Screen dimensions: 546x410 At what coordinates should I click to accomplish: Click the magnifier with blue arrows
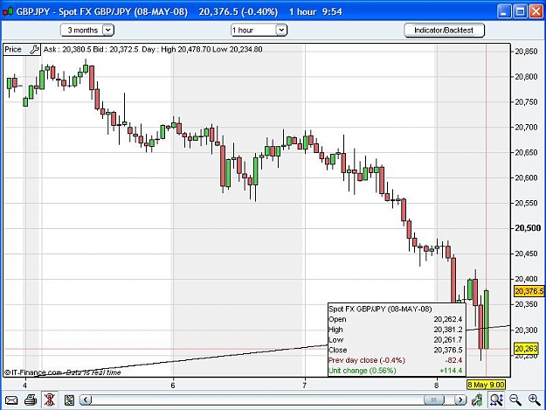(496, 400)
